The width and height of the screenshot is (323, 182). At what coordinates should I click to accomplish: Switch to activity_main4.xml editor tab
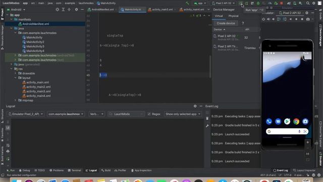pos(192,10)
